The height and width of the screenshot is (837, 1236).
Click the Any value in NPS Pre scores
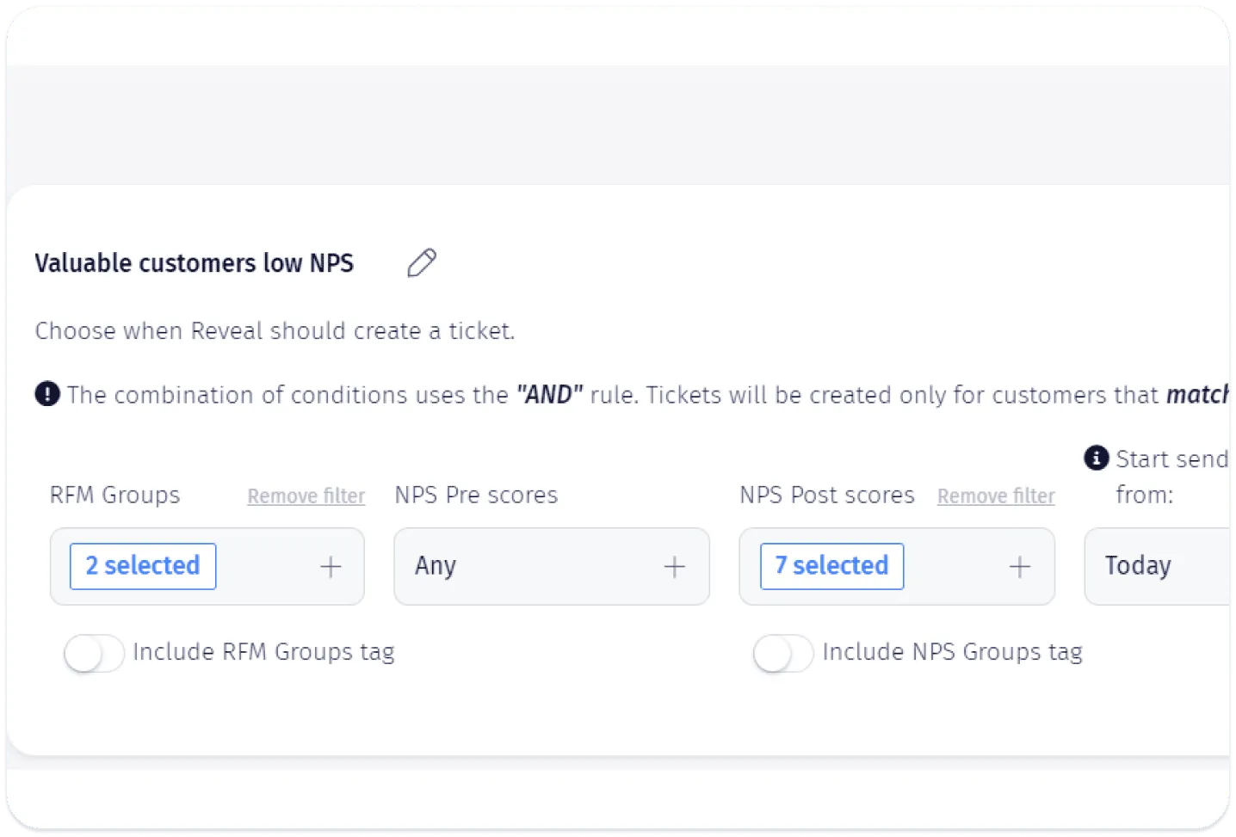(x=436, y=566)
